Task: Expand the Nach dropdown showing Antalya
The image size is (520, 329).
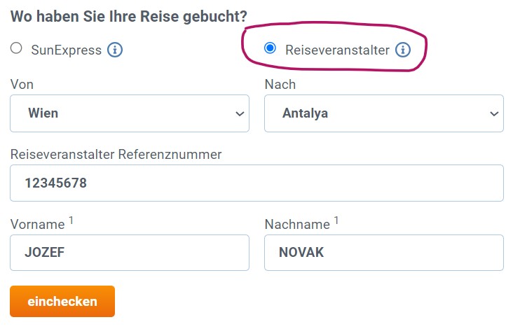Action: coord(383,113)
